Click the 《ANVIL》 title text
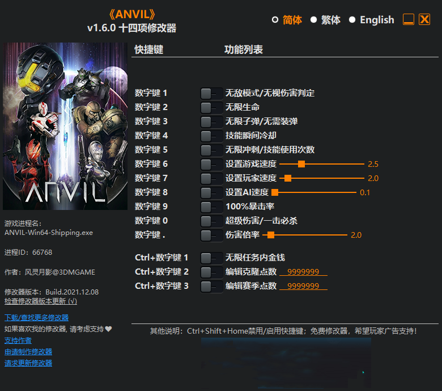This screenshot has height=391, width=442. coord(132,14)
